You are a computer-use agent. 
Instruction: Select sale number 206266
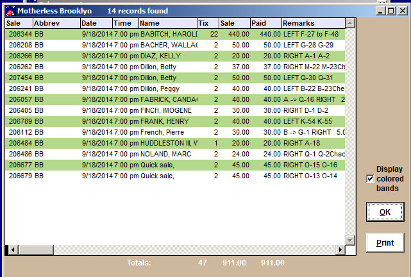point(21,56)
